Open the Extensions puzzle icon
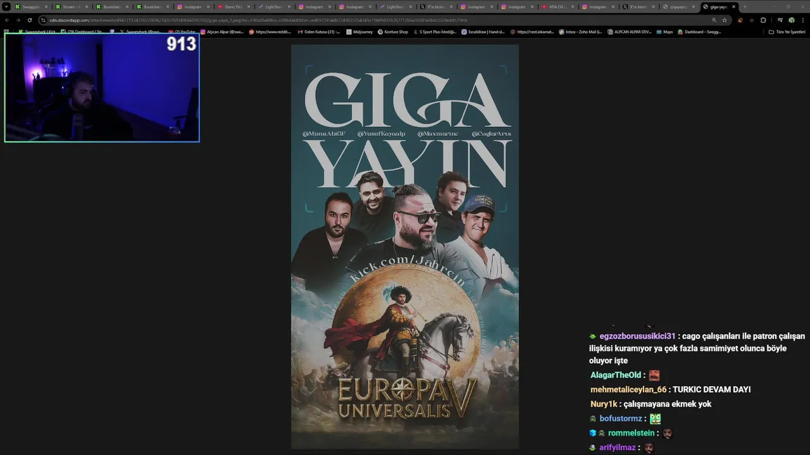 763,20
